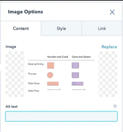Image resolution: width=123 pixels, height=132 pixels.
Task: Click the Image Options panel heading
Action: pyautogui.click(x=25, y=12)
